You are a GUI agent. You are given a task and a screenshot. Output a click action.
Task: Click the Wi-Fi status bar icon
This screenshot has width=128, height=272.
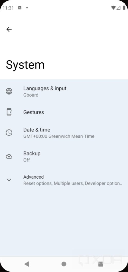(113, 8)
